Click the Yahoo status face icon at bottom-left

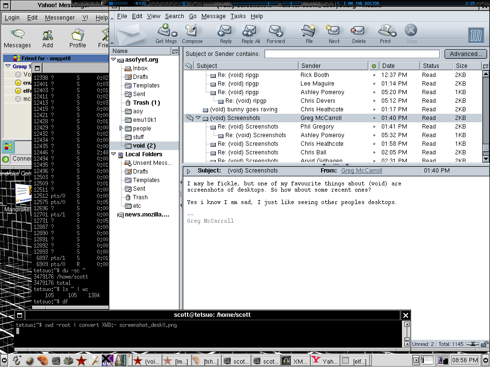coord(8,146)
